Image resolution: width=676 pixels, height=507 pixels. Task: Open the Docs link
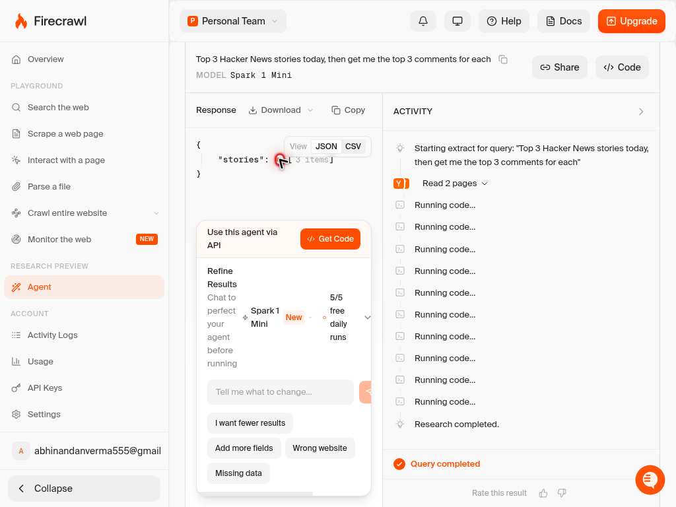(564, 21)
